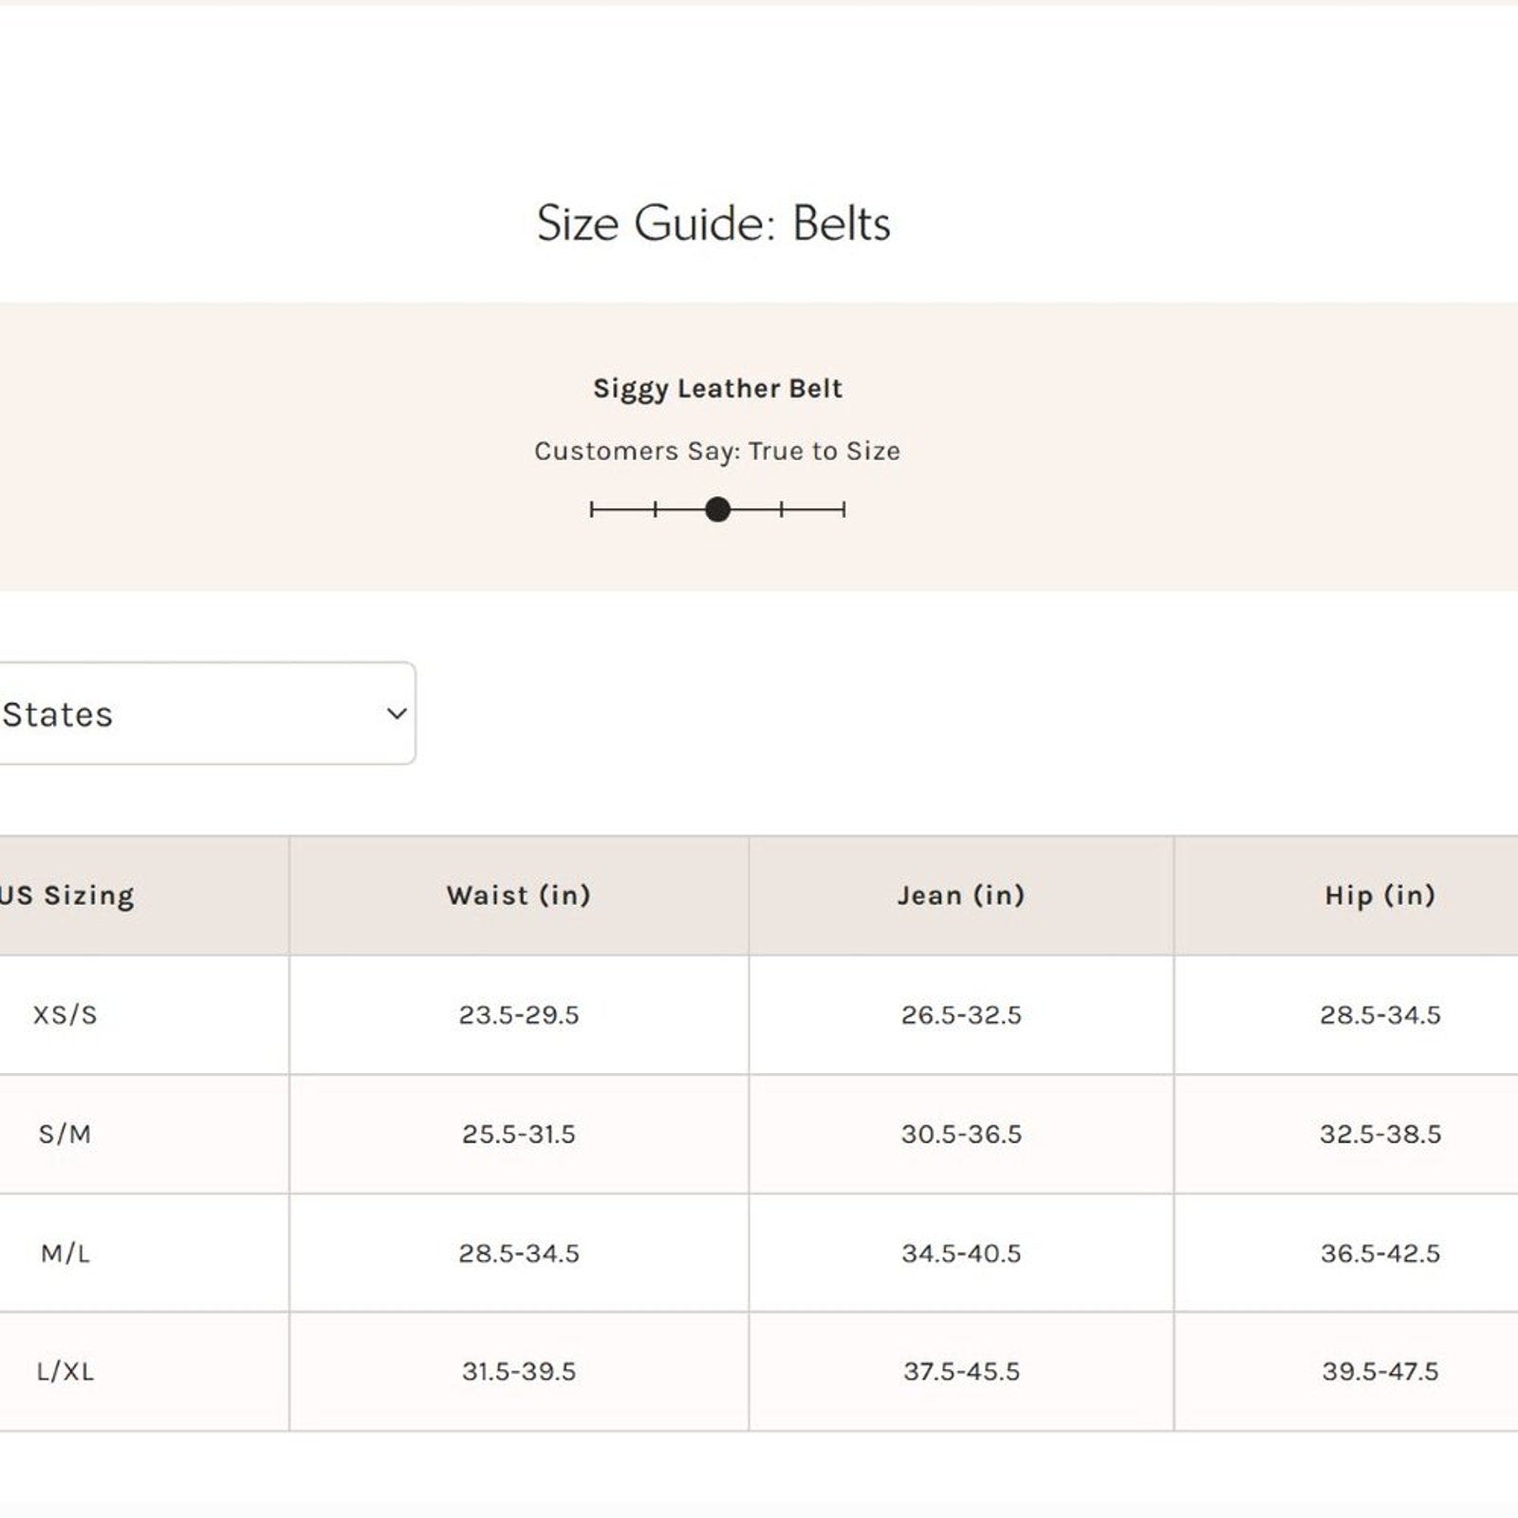Click waist value 31.5-39.5
Screen dimensions: 1518x1518
(519, 1371)
